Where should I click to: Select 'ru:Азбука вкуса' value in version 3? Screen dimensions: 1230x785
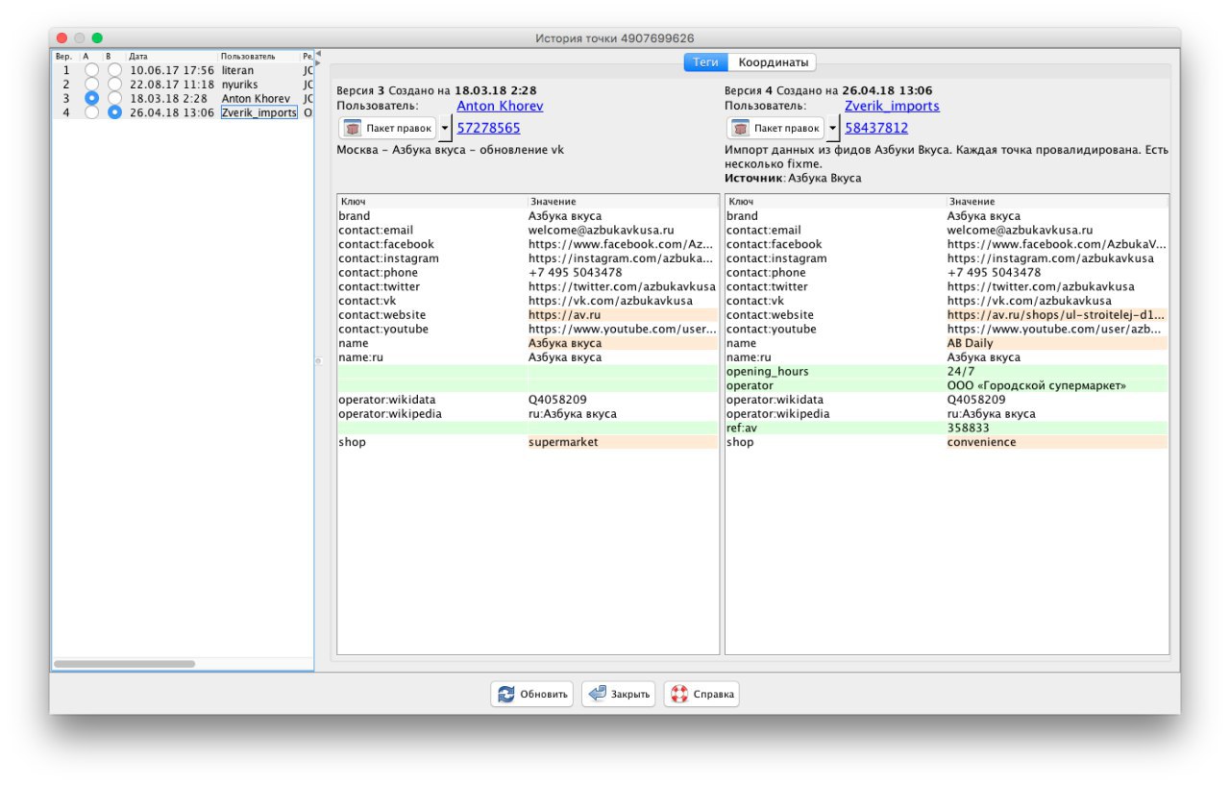(622, 414)
